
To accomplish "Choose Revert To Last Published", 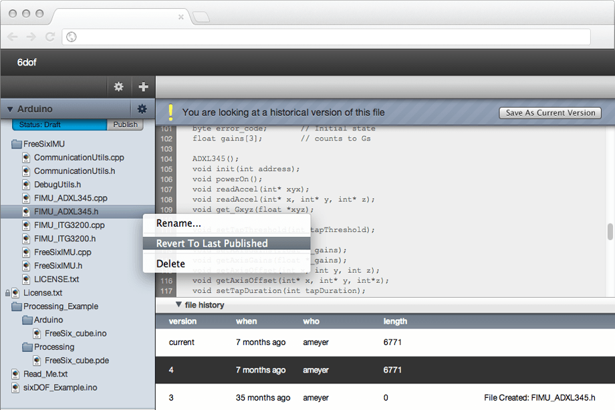I will [x=227, y=243].
